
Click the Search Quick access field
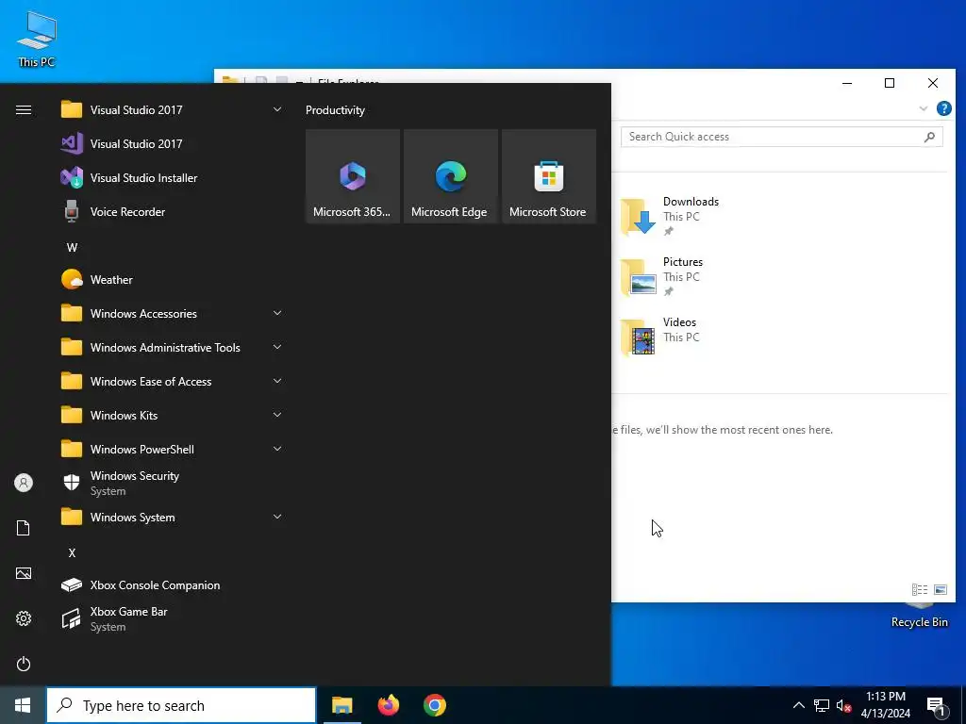[x=781, y=137]
